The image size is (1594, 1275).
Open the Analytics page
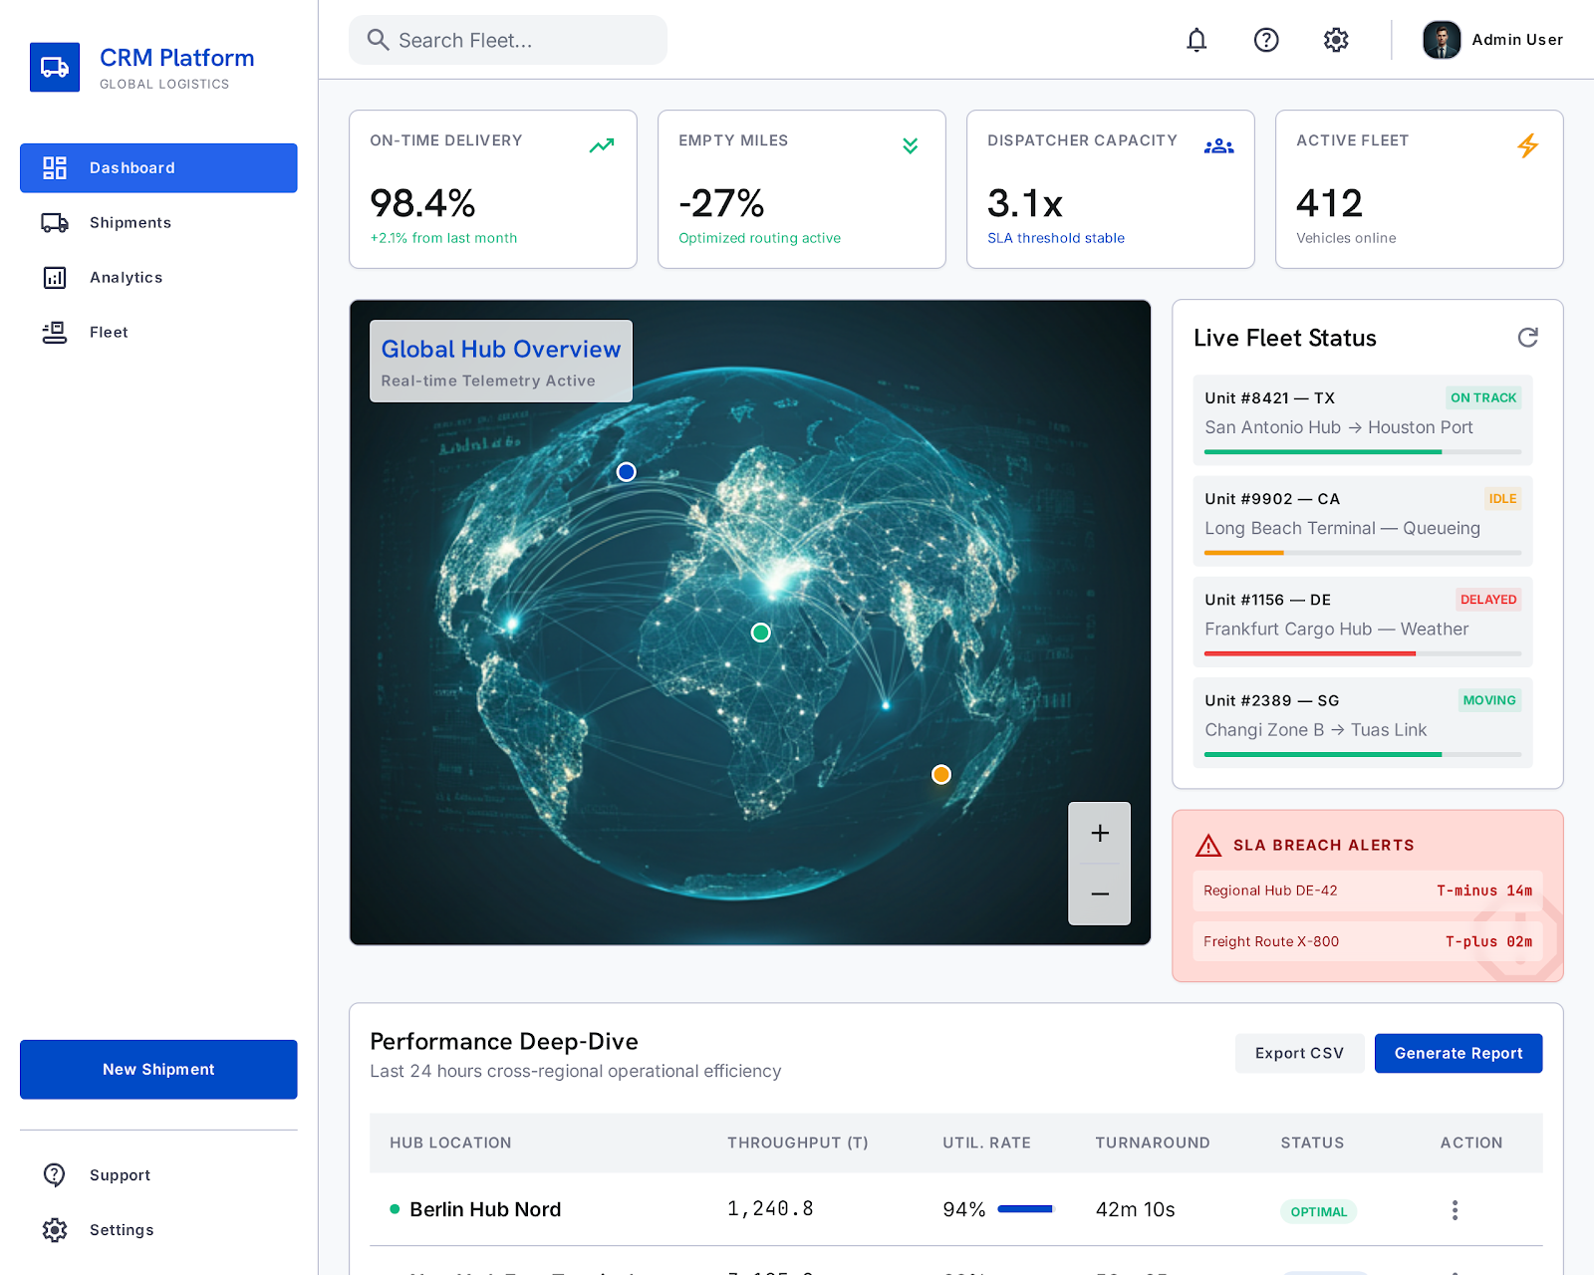point(158,278)
